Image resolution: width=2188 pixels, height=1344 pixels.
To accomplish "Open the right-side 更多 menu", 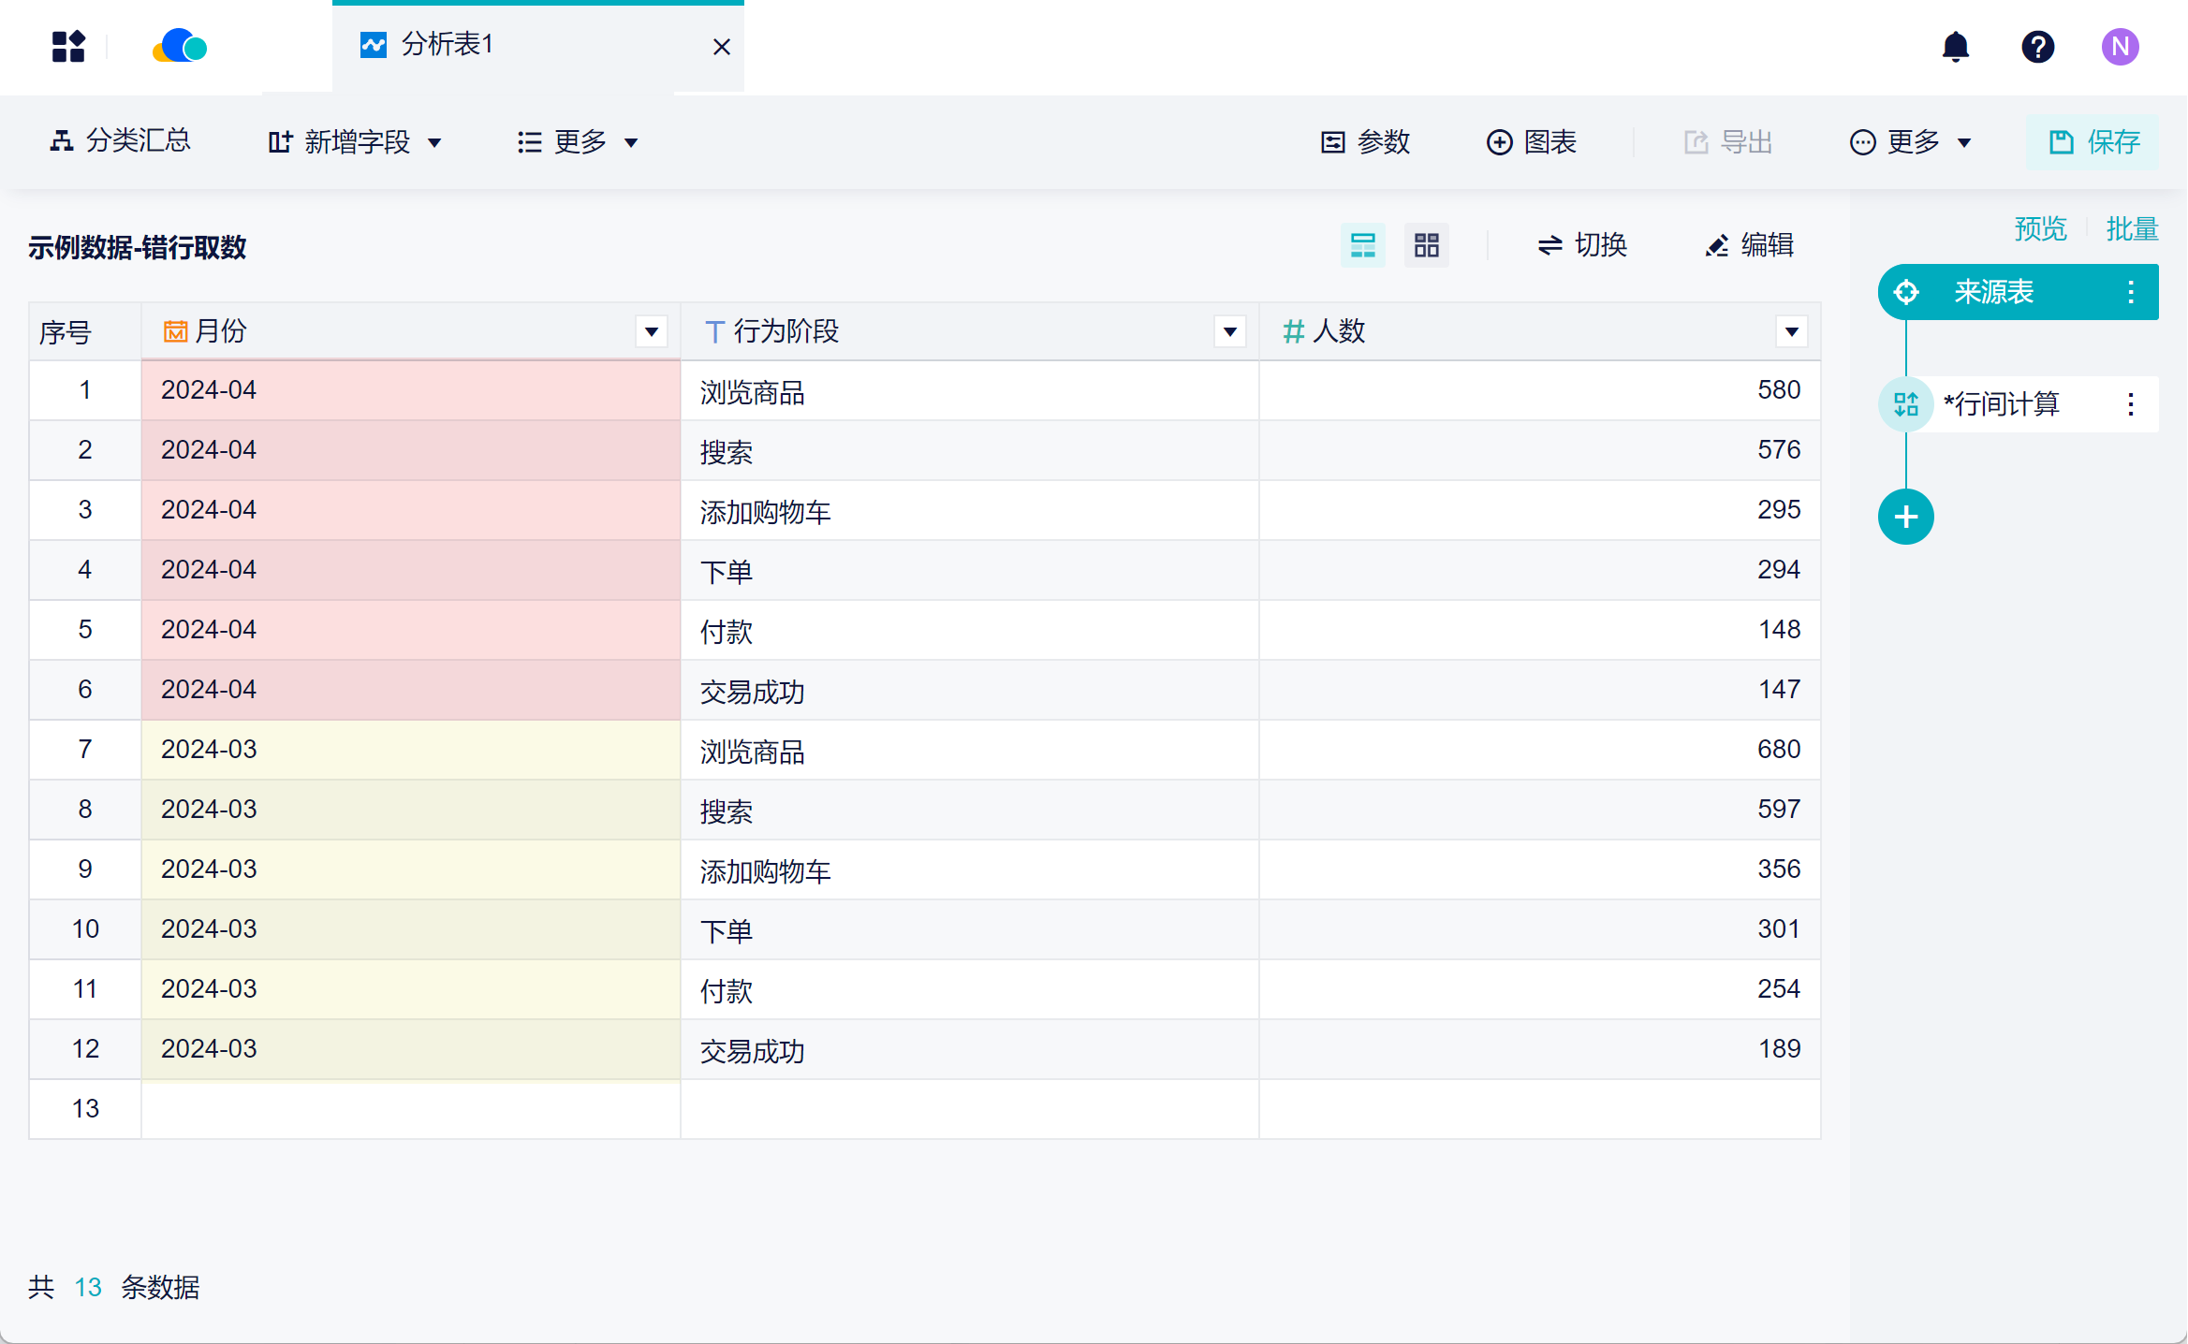I will click(x=1912, y=142).
